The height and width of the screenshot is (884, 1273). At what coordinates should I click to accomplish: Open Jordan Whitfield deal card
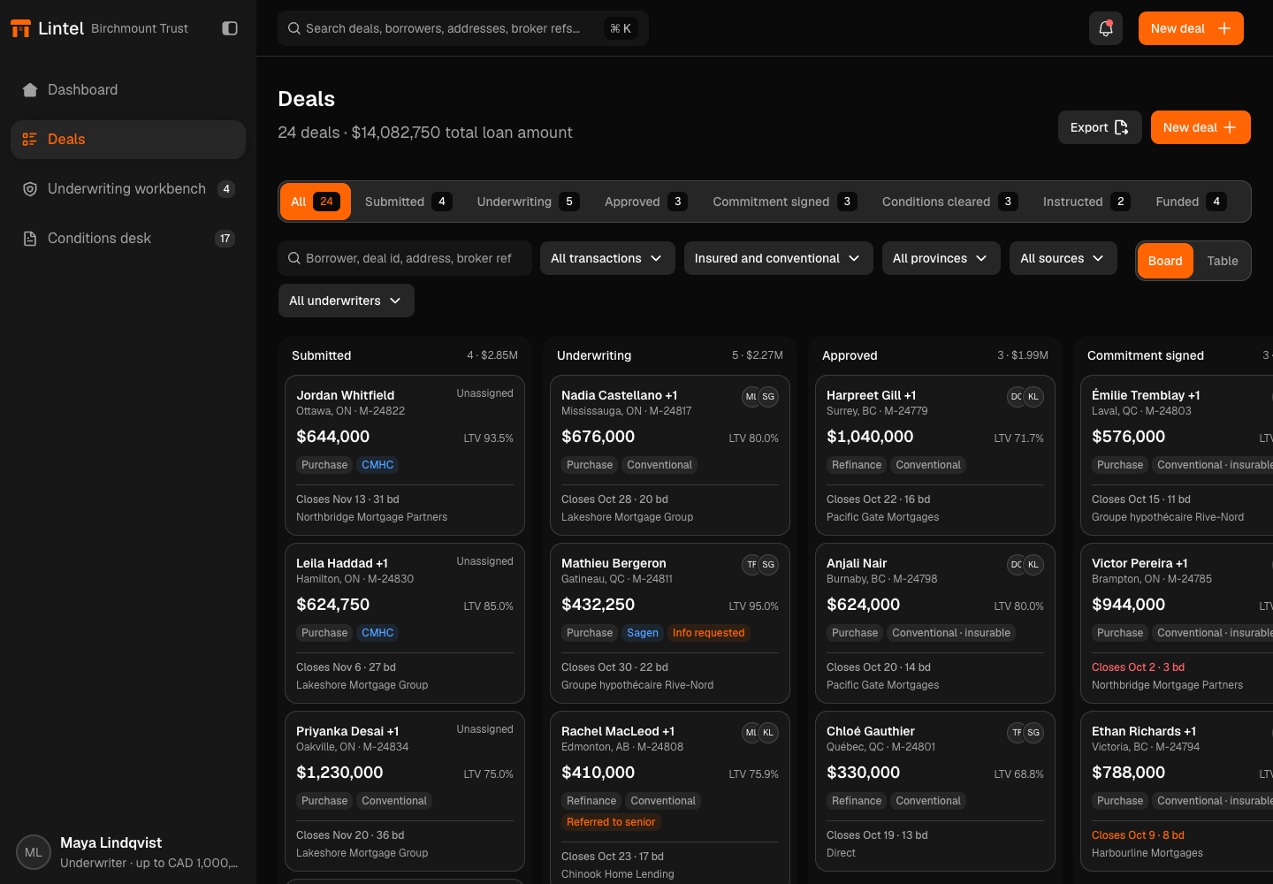pos(405,455)
